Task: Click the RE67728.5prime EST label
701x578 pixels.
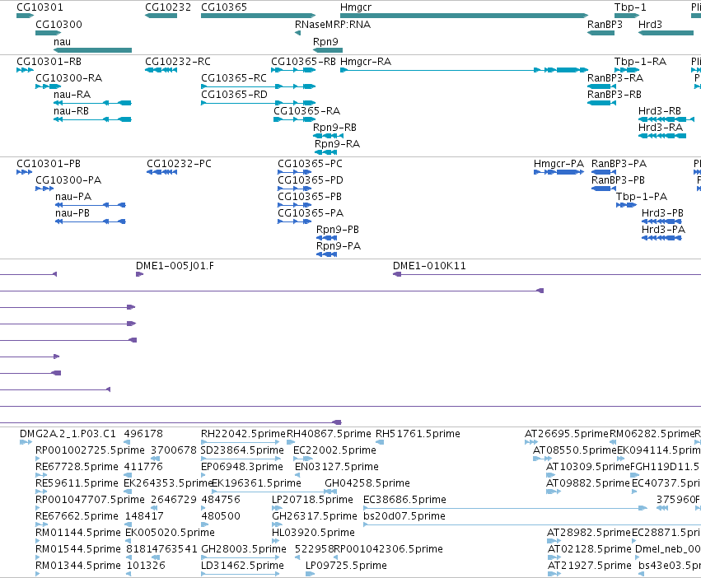Action: coord(77,467)
